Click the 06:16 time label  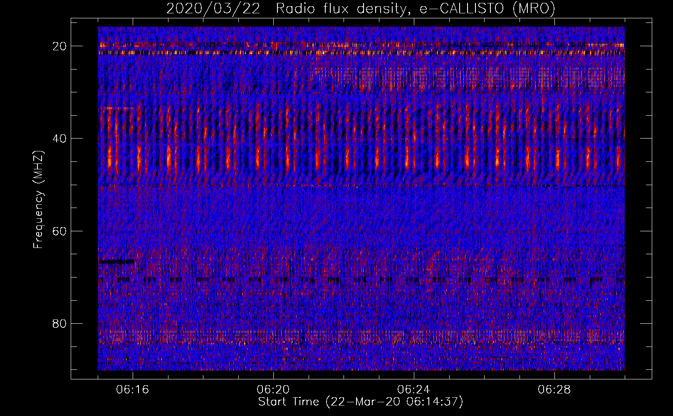(x=133, y=390)
